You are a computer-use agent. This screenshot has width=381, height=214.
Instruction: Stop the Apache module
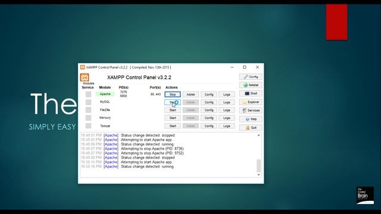(173, 95)
